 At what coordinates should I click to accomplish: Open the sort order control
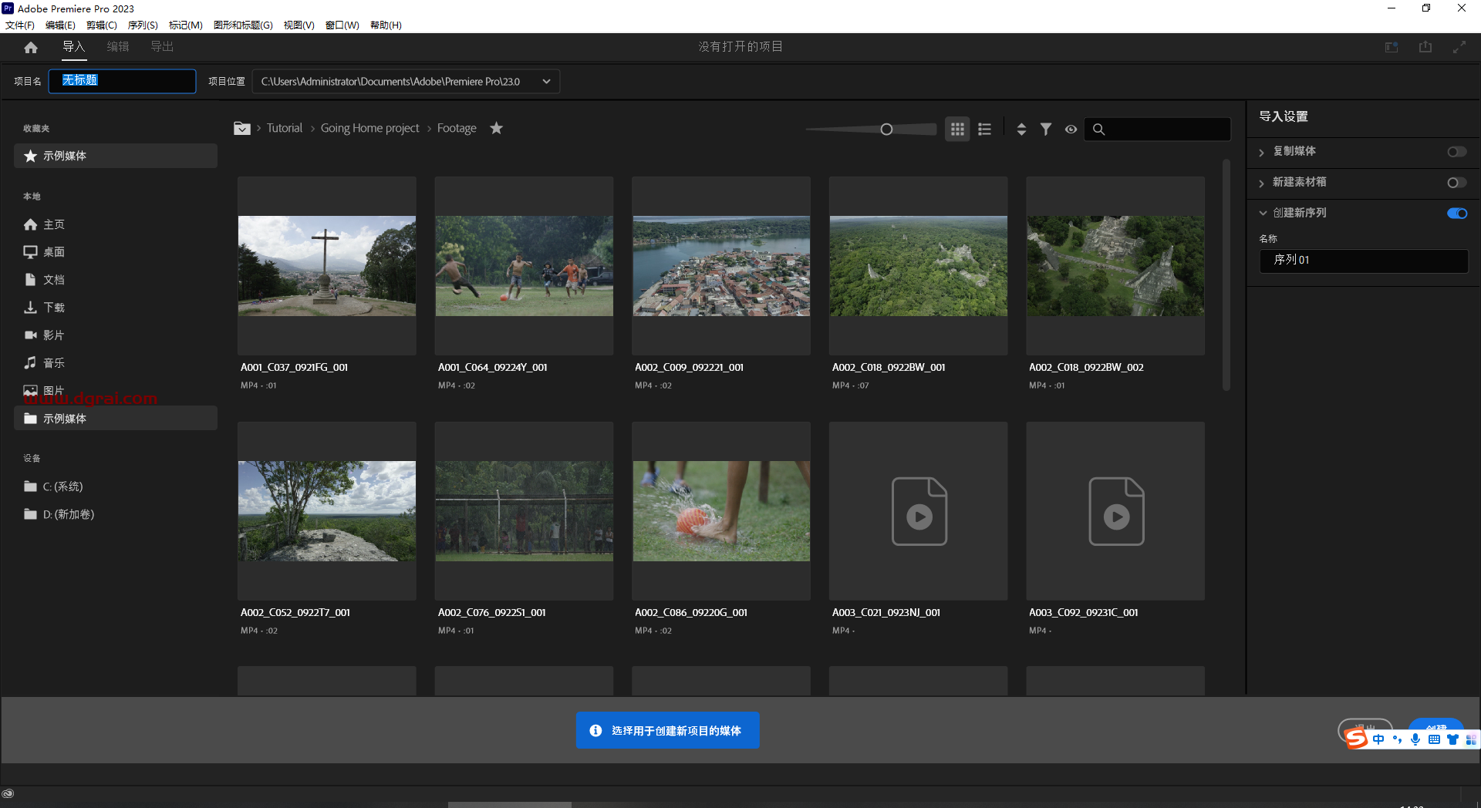coord(1021,129)
